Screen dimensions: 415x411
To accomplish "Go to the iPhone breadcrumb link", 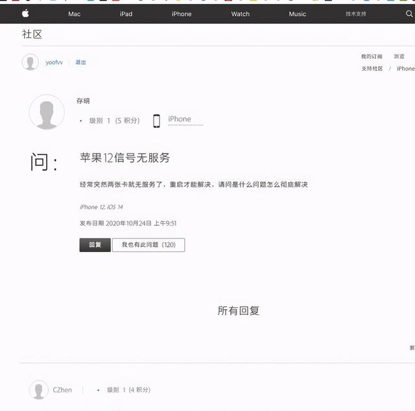I will point(405,69).
